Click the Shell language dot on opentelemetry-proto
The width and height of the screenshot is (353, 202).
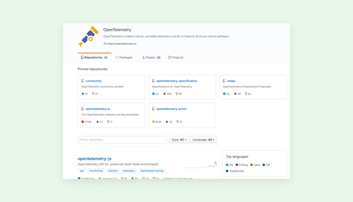click(153, 121)
